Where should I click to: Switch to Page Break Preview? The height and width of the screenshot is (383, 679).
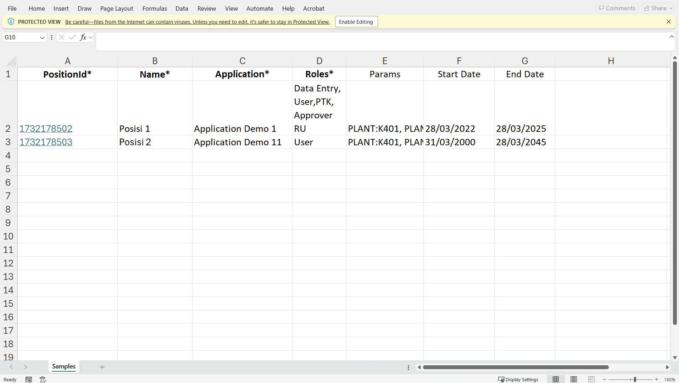click(x=591, y=379)
